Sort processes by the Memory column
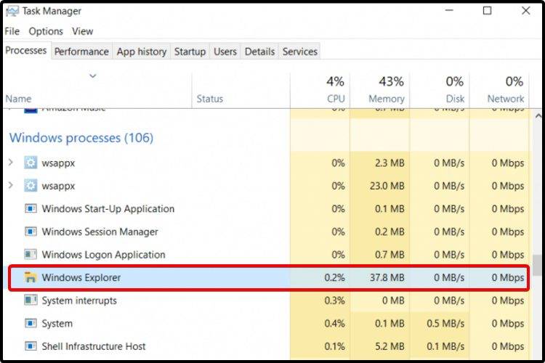The height and width of the screenshot is (363, 545). (x=386, y=98)
